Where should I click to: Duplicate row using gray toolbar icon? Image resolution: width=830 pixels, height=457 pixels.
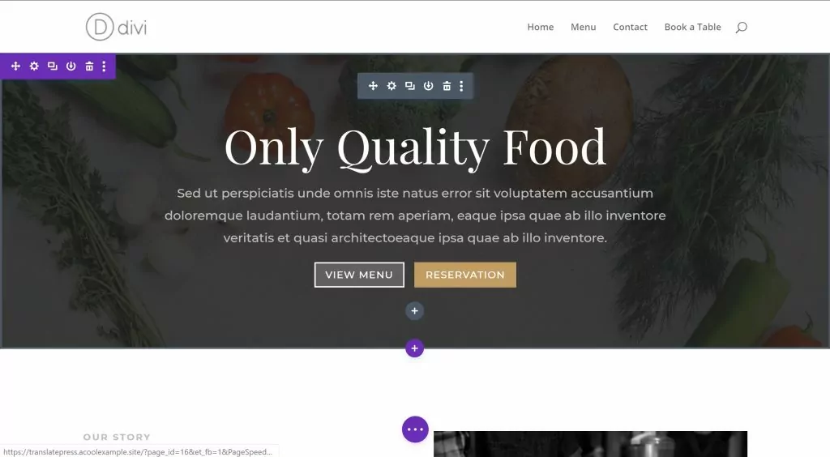[x=409, y=86]
